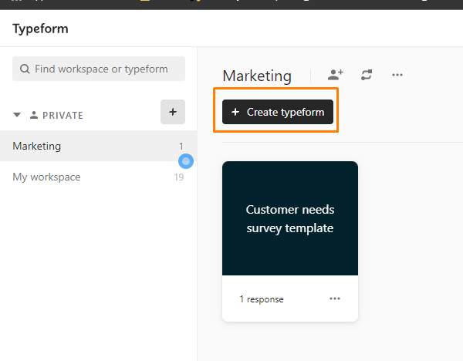Click the Marketing workspace heading title
This screenshot has width=463, height=361.
click(x=257, y=76)
